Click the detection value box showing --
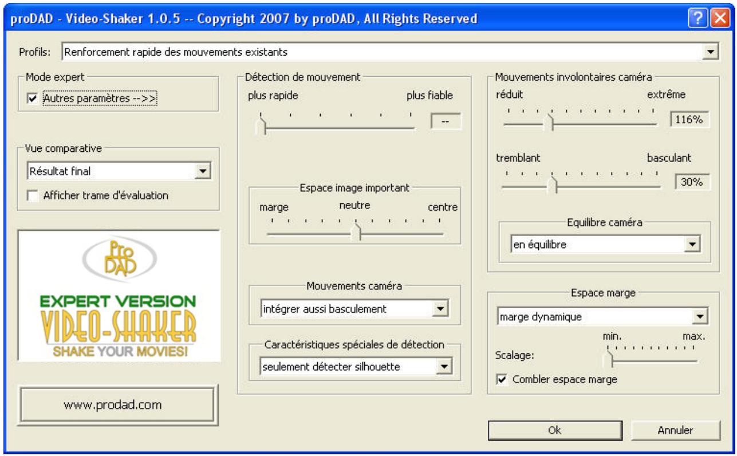 pos(445,122)
